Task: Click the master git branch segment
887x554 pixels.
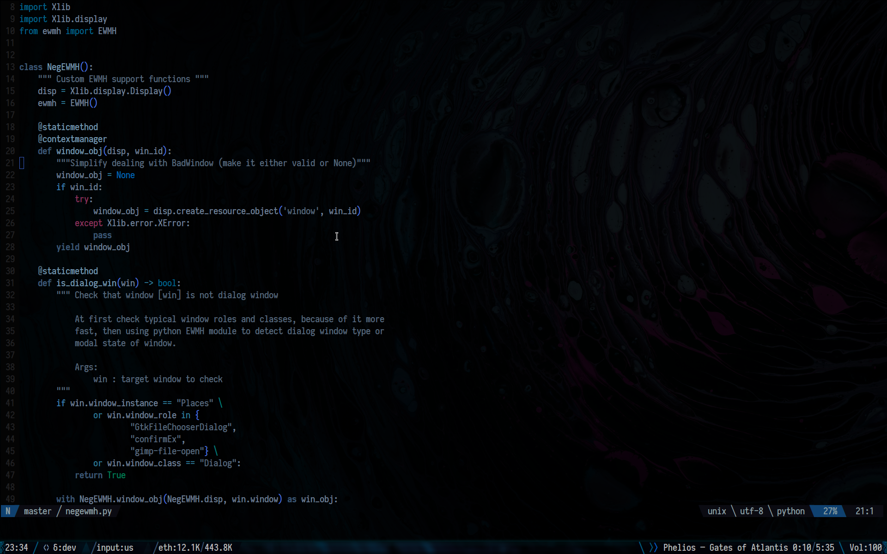Action: tap(37, 511)
